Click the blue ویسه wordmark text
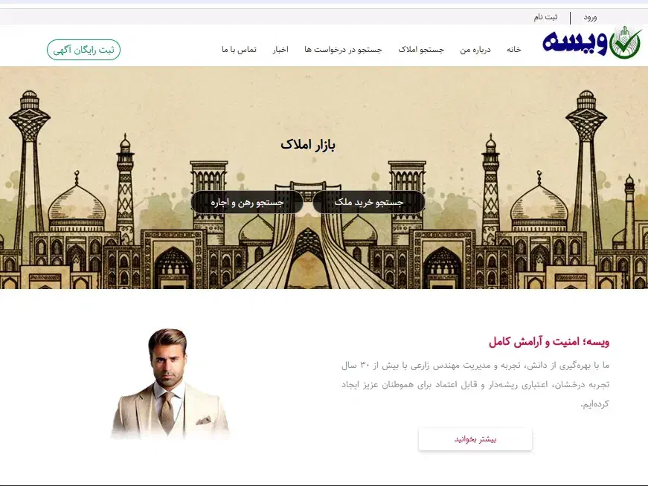Screen dimensions: 648x486 pyautogui.click(x=575, y=43)
